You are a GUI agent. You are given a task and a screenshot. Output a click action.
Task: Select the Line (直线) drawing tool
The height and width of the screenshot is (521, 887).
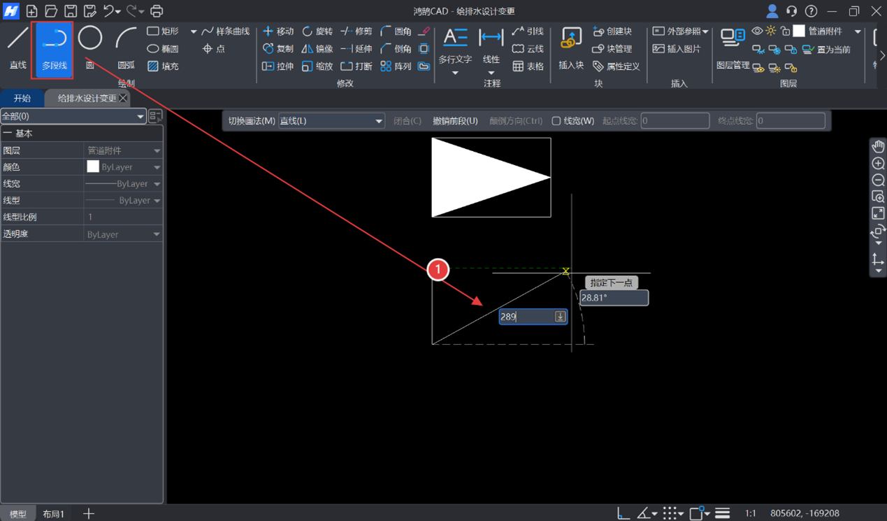point(17,46)
